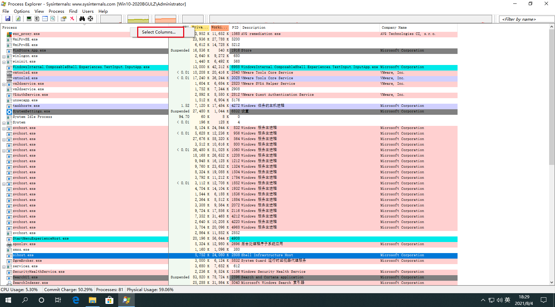Open System Information from the toolbar
Viewport: 555px width, 307px height.
coord(29,19)
